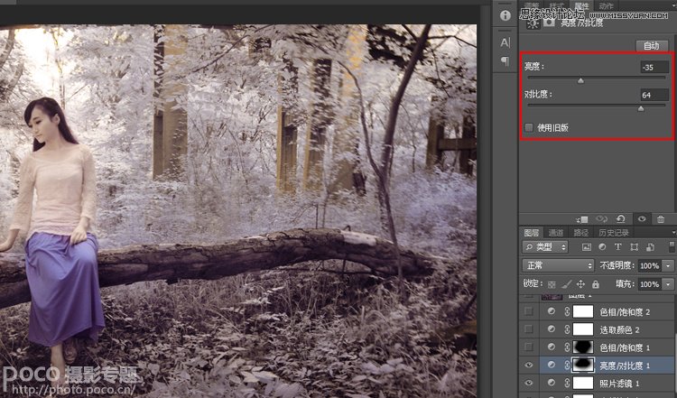Screen dimensions: 677x398
Task: Click the 自动 button
Action: tap(650, 46)
